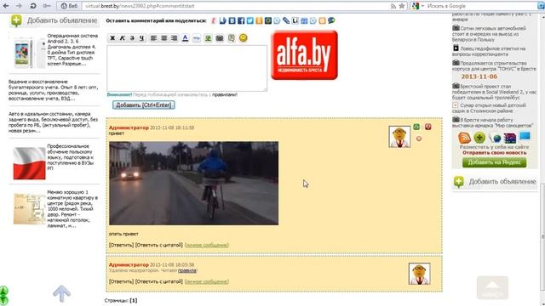Play the cyclist video thumbnail in the comment
This screenshot has width=545, height=306.
(x=193, y=184)
